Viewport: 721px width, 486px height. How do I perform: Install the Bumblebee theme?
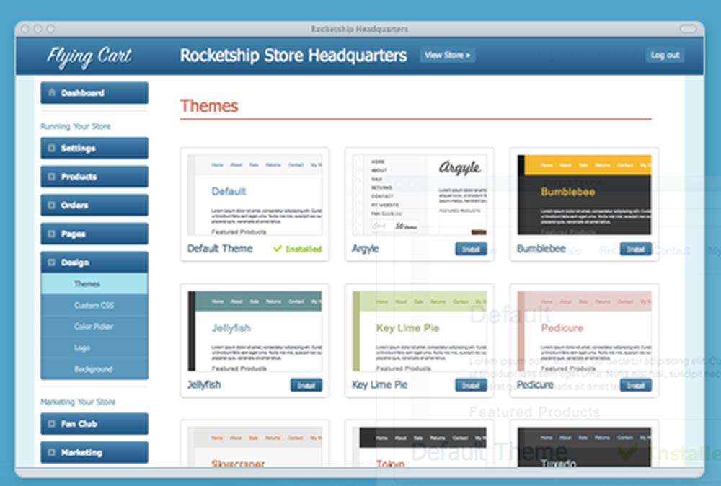point(635,249)
